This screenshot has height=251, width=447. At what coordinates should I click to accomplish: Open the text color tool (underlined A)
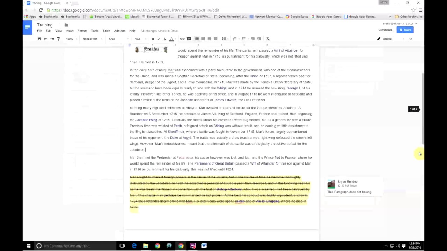coord(171,39)
